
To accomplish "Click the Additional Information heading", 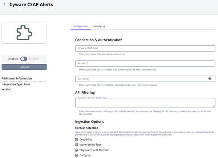I will pos(17,78).
